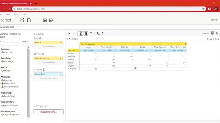The width and height of the screenshot is (220, 123).
Task: Click the Toyota row header
Action: [x=74, y=66]
